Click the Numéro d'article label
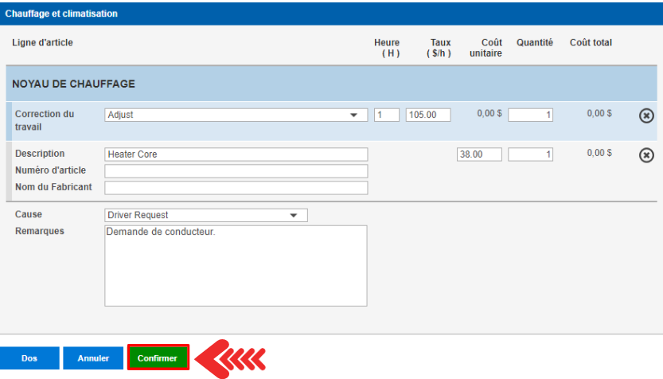 (50, 170)
